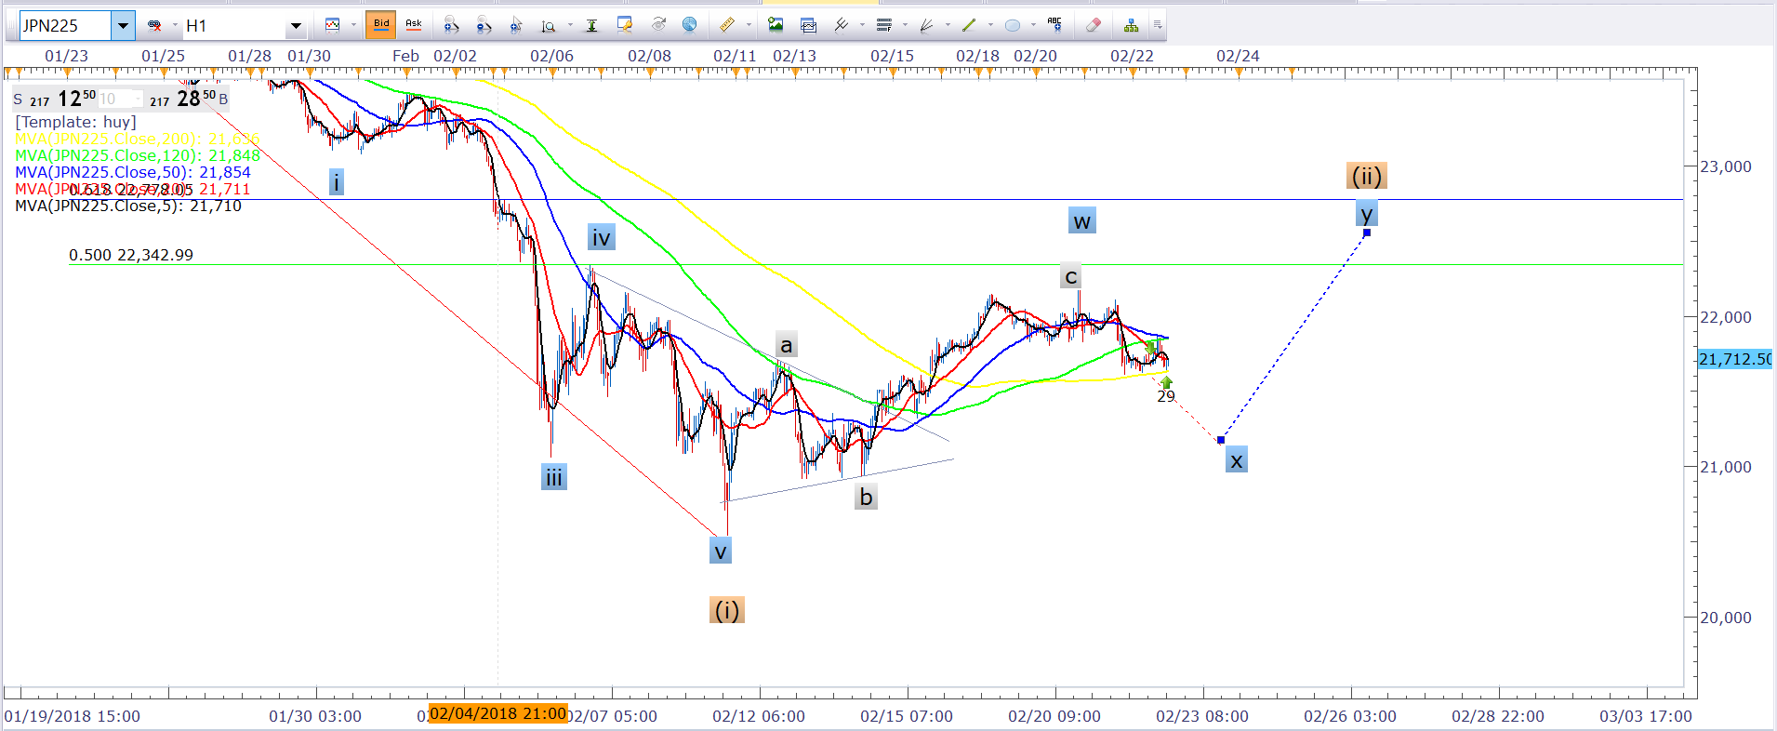1777x731 pixels.
Task: Click the green hierarchy tree icon
Action: [x=1130, y=25]
